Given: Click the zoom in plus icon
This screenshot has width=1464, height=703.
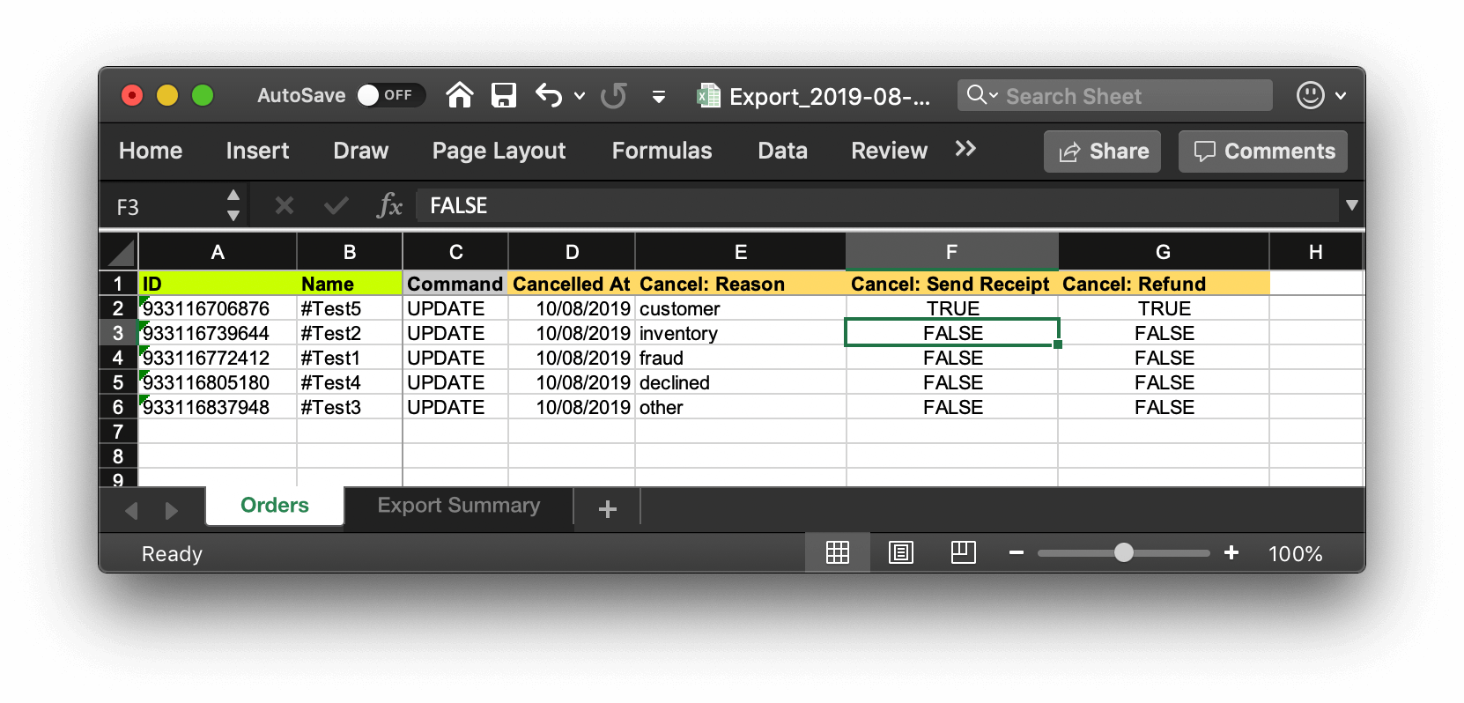Looking at the screenshot, I should [1231, 553].
